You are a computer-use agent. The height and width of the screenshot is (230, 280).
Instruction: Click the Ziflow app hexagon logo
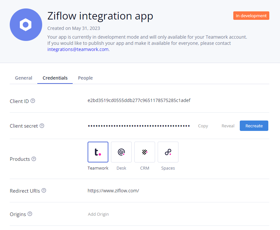26,25
